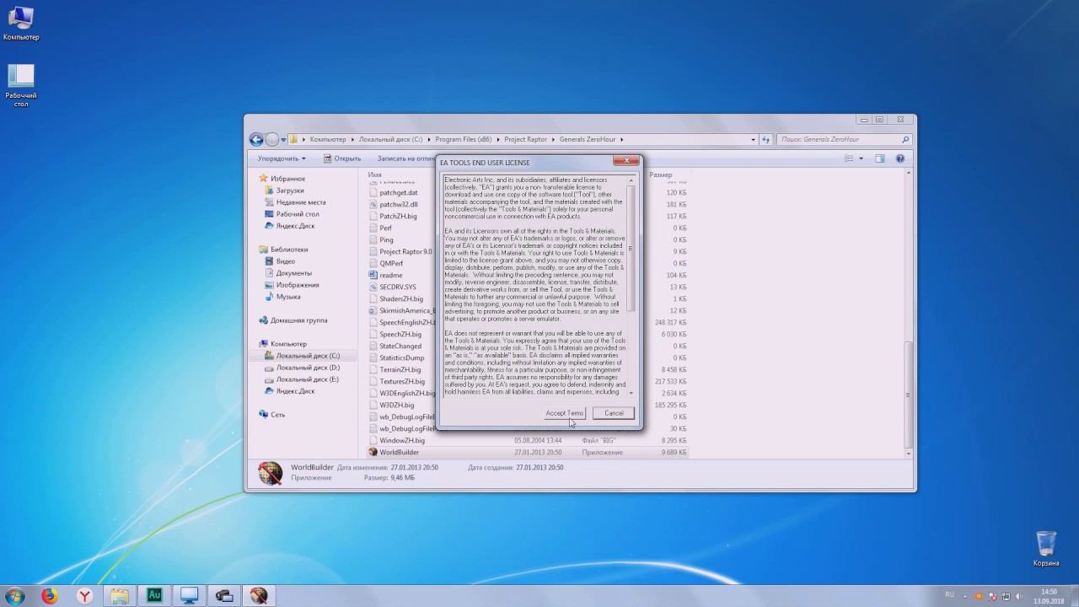Toggle the preview pane icon

[x=879, y=158]
